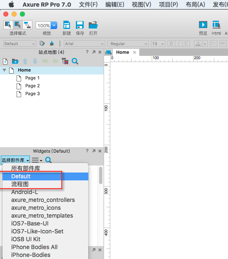
Task: Click the move up arrow icon in sitemap
Action: pos(25,61)
